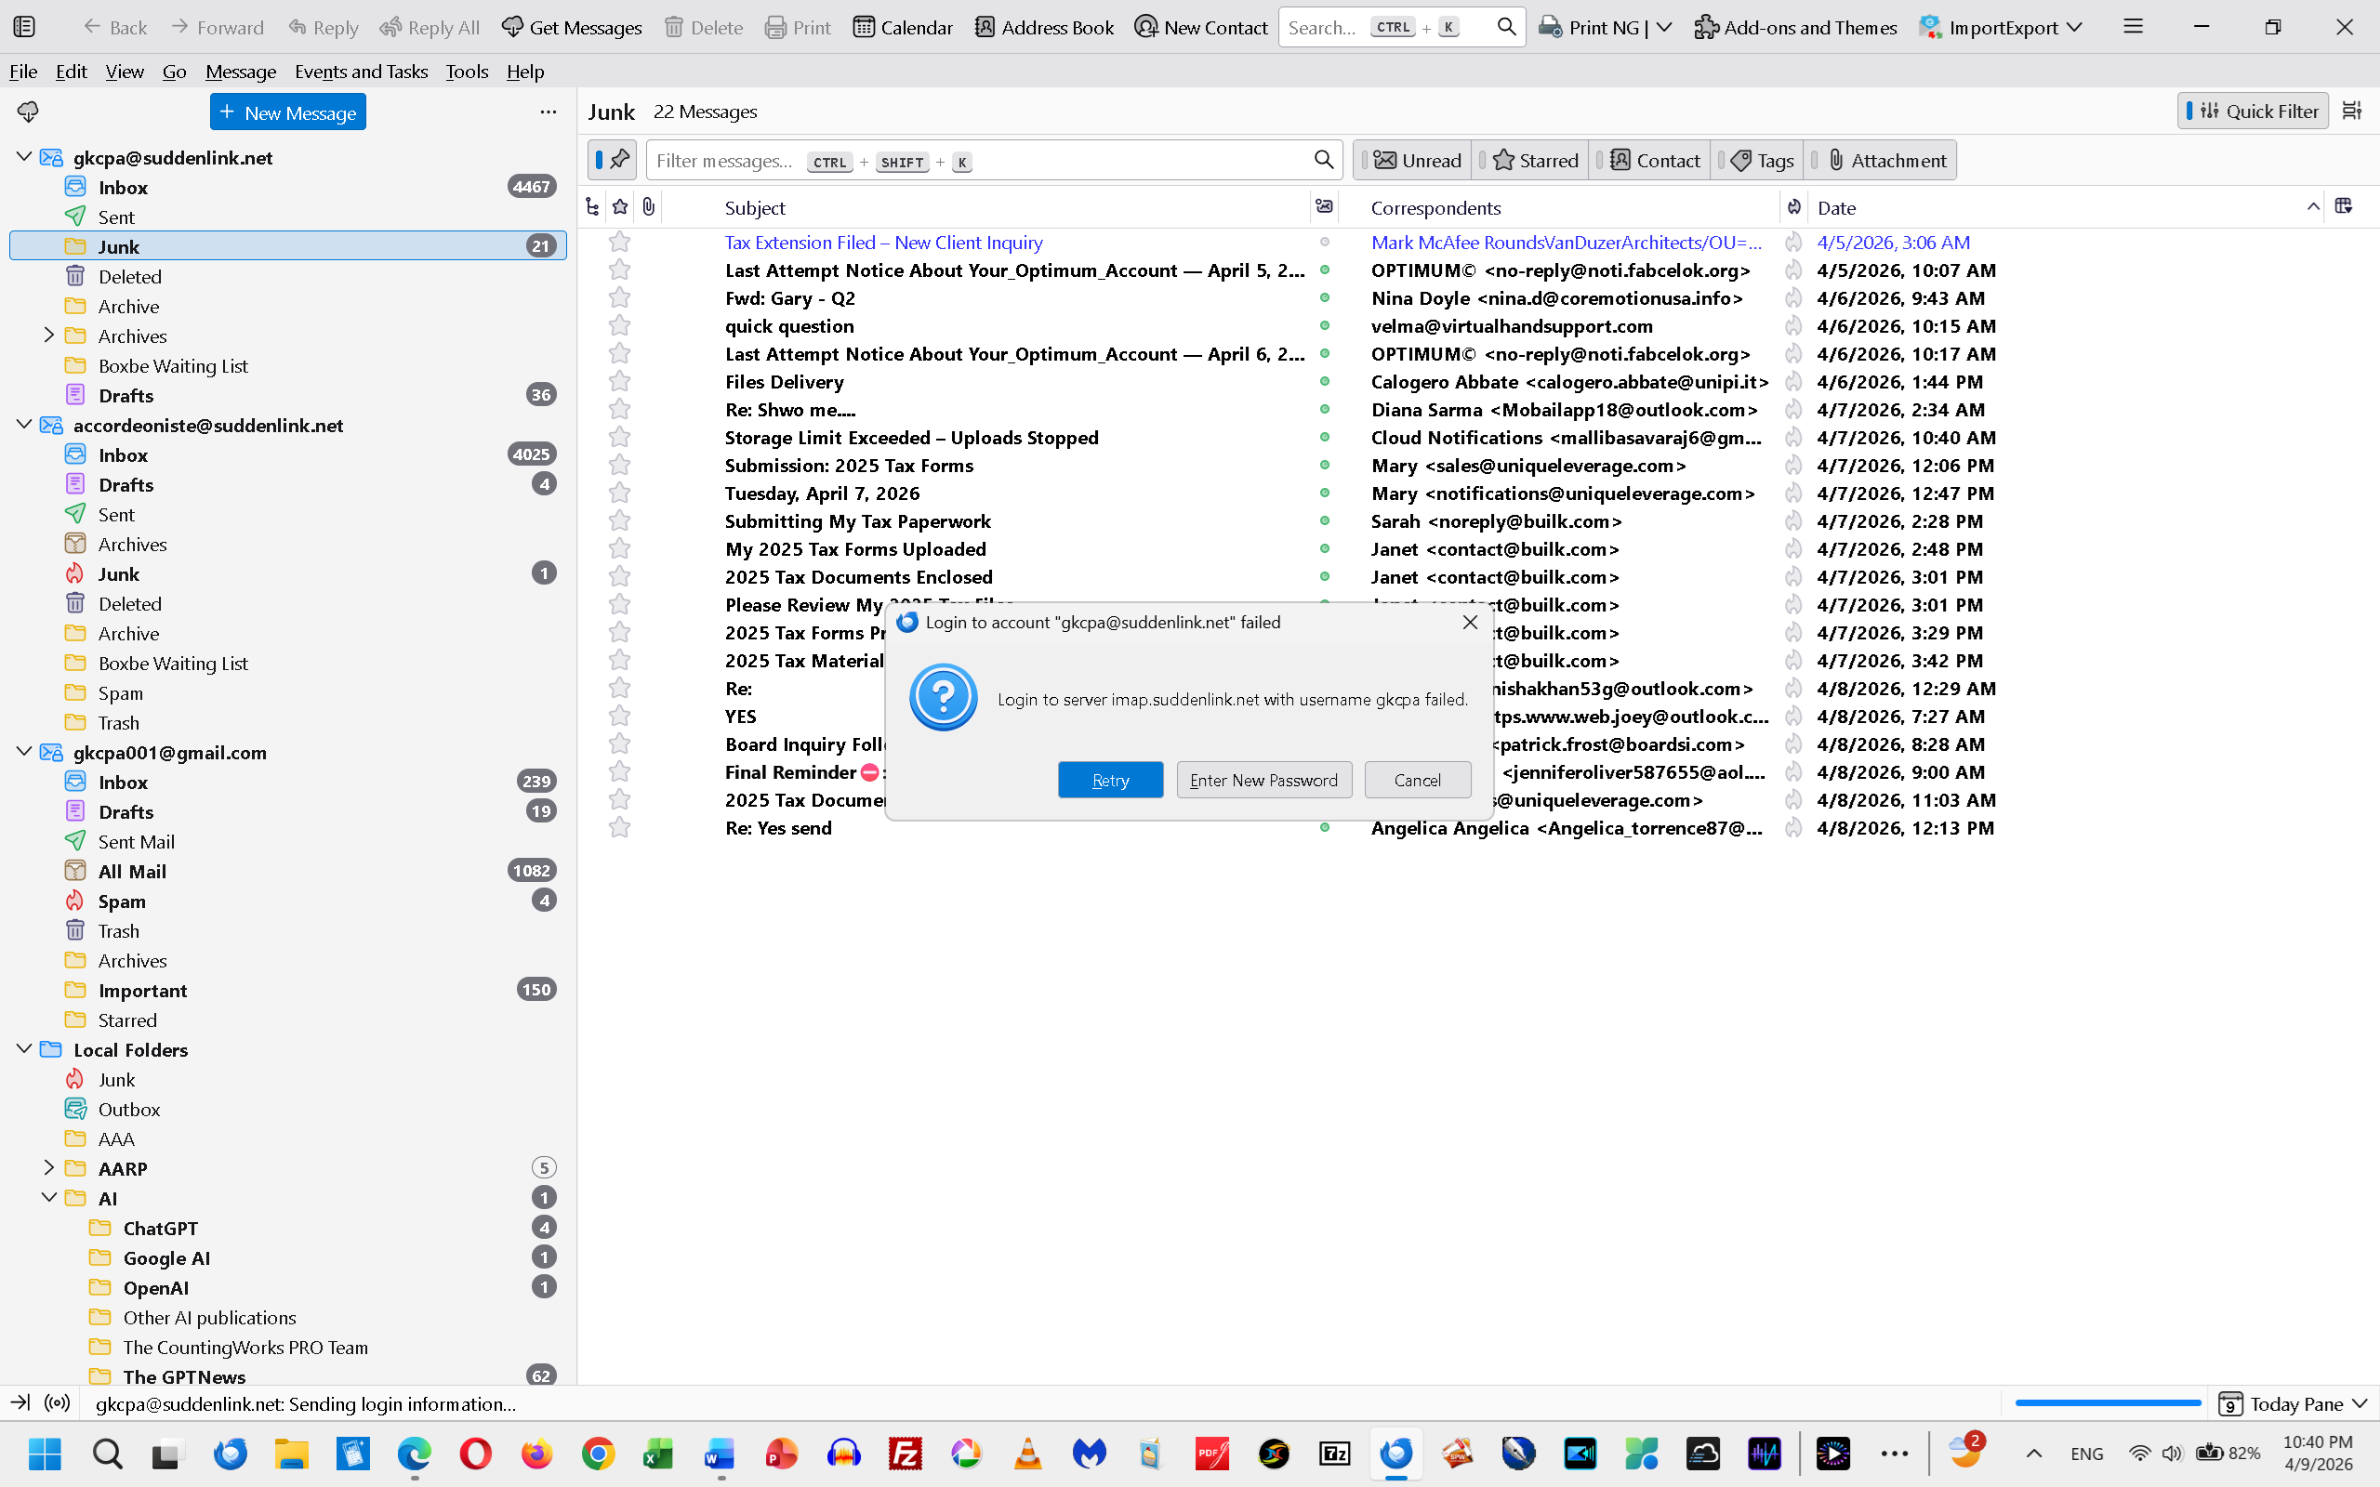The width and height of the screenshot is (2380, 1487).
Task: Open the Thunderbird application menu hamburger
Action: 2132,27
